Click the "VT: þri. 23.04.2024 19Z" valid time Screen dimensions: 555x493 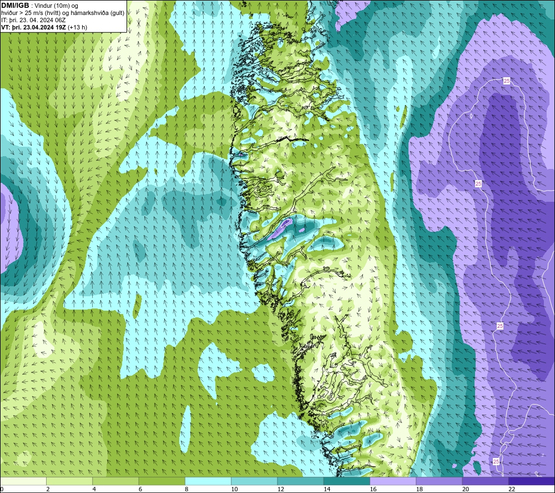point(34,27)
